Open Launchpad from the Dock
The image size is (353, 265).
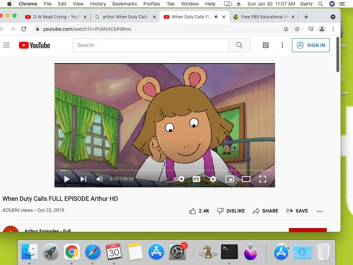[50, 252]
